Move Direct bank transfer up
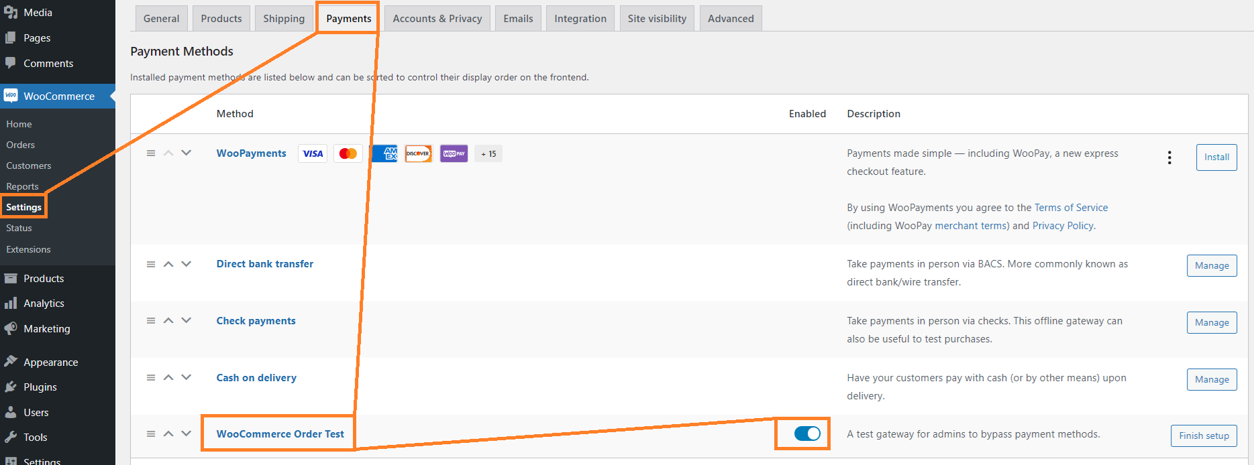 point(168,264)
